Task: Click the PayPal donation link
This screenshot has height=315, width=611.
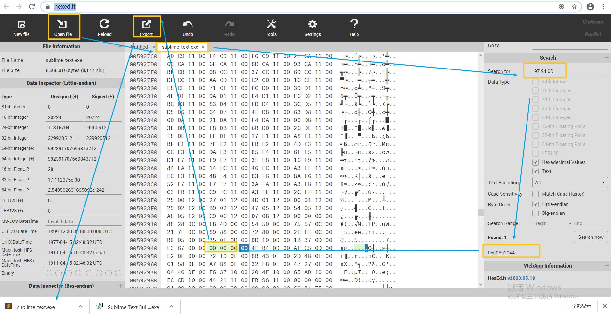Action: click(593, 34)
